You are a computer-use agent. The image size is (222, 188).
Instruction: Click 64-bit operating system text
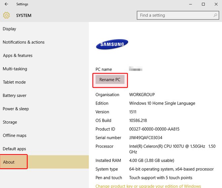[x=171, y=169]
